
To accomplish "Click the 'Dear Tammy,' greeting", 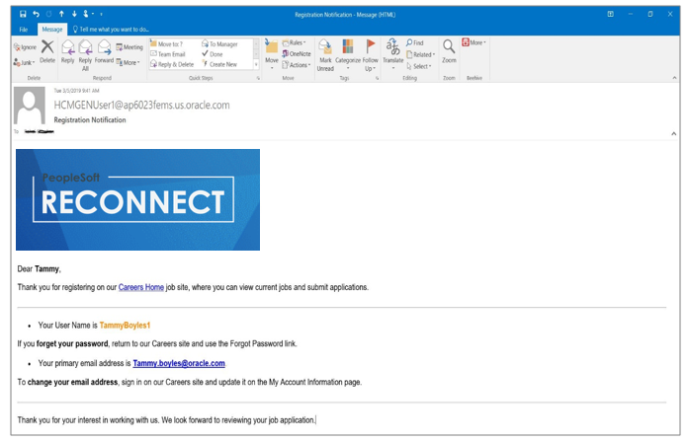I will pos(40,269).
